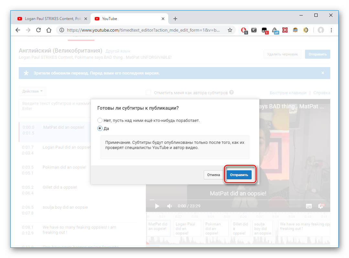This screenshot has height=258, width=349.
Task: Select the Нет radio option
Action: click(x=100, y=120)
